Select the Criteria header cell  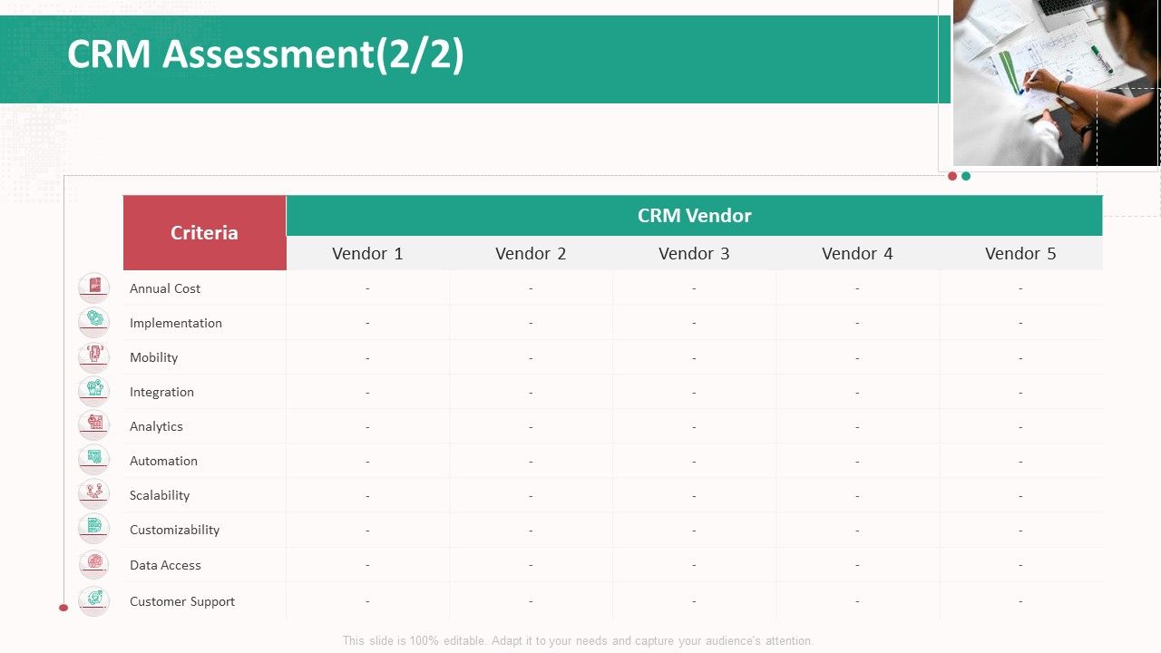[204, 233]
